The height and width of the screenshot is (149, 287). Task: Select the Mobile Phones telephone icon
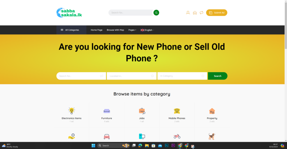[x=177, y=111]
